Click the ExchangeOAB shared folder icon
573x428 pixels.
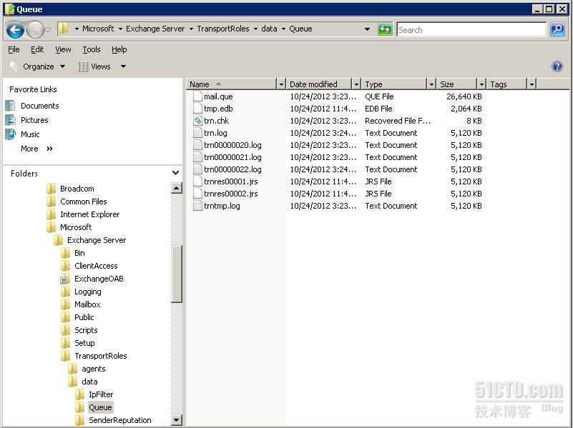(65, 279)
